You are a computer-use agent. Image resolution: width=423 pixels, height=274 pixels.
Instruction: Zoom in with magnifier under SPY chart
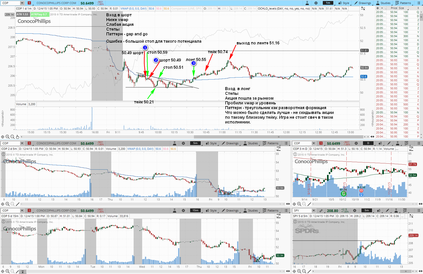click(299, 271)
